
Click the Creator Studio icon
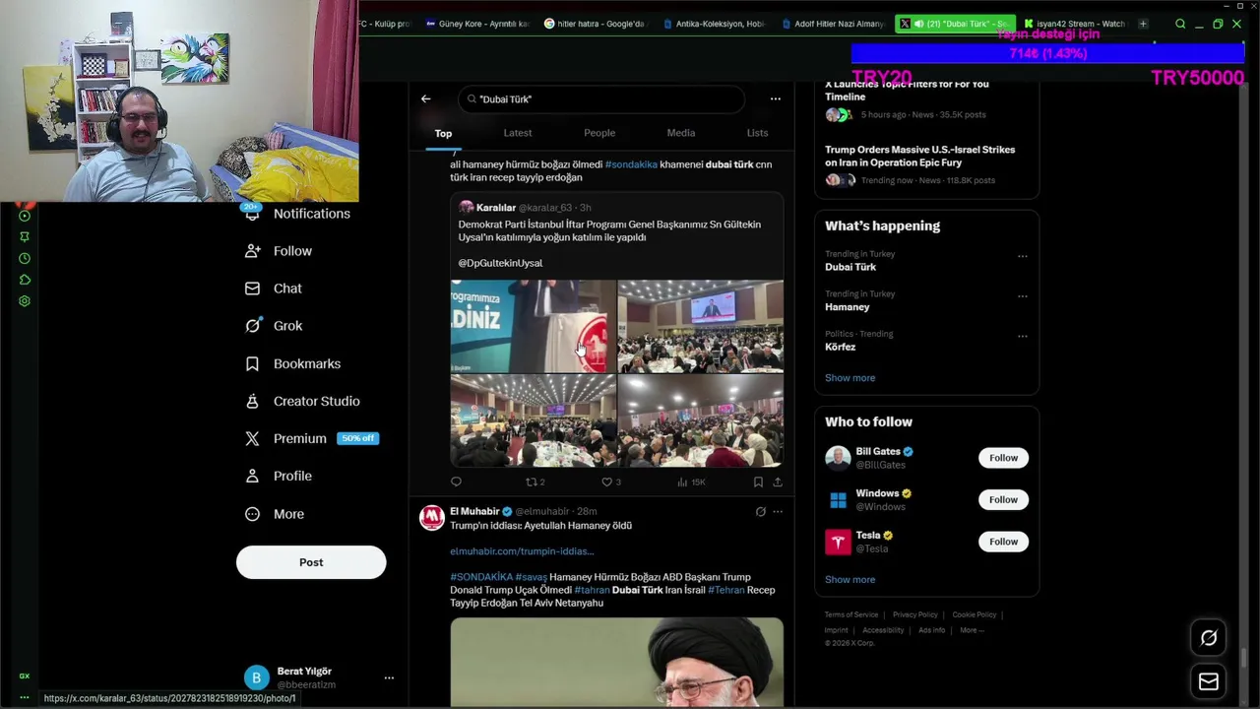point(253,401)
